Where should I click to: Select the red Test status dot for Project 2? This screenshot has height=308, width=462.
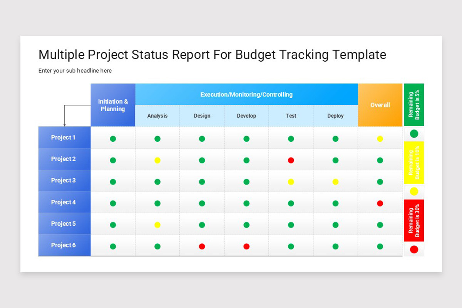pyautogui.click(x=291, y=159)
